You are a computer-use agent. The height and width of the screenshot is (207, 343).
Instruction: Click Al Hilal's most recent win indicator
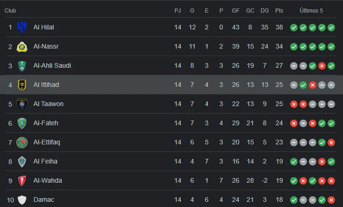pos(331,27)
